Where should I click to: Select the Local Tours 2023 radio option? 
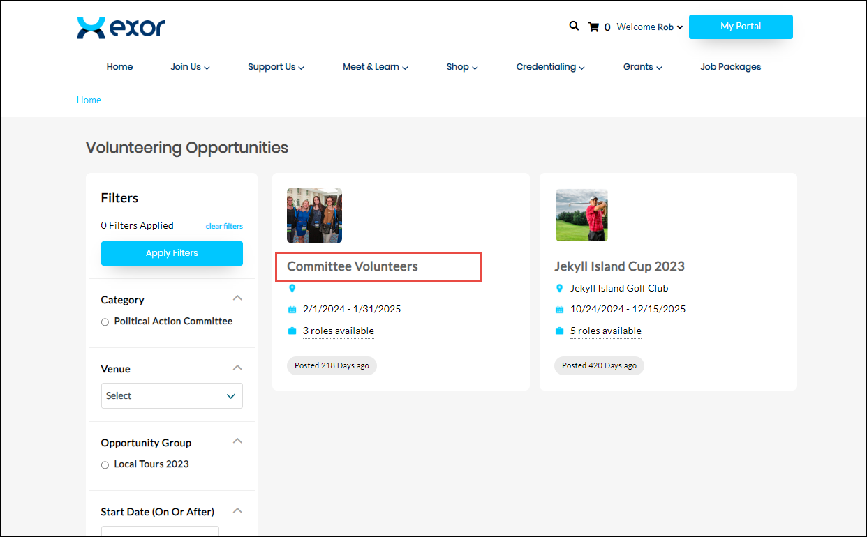(x=105, y=465)
